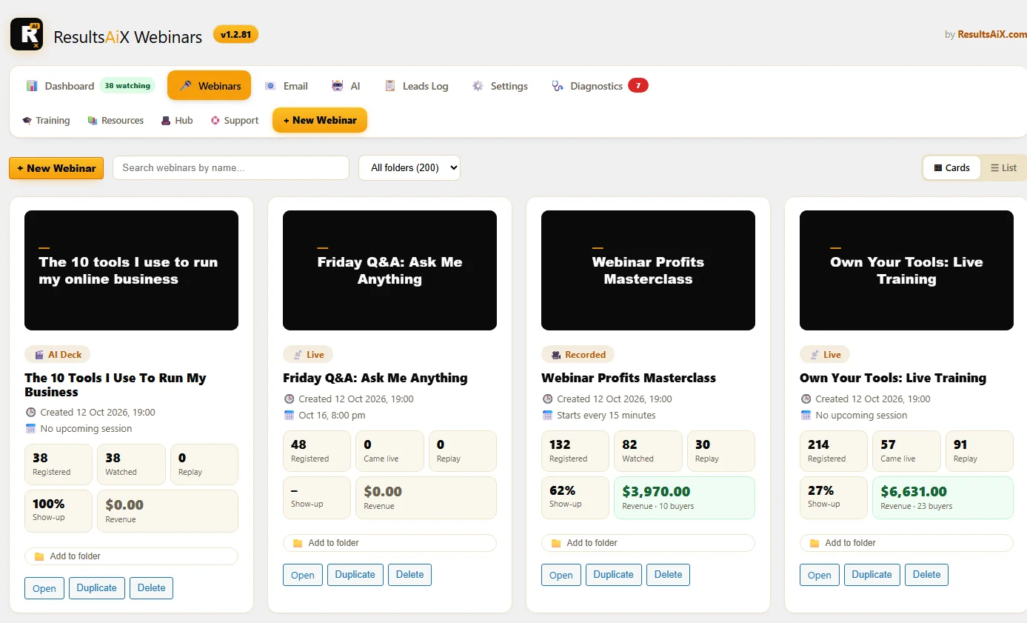Screen dimensions: 1027x623
Task: Open the Resources link
Action: 116,120
